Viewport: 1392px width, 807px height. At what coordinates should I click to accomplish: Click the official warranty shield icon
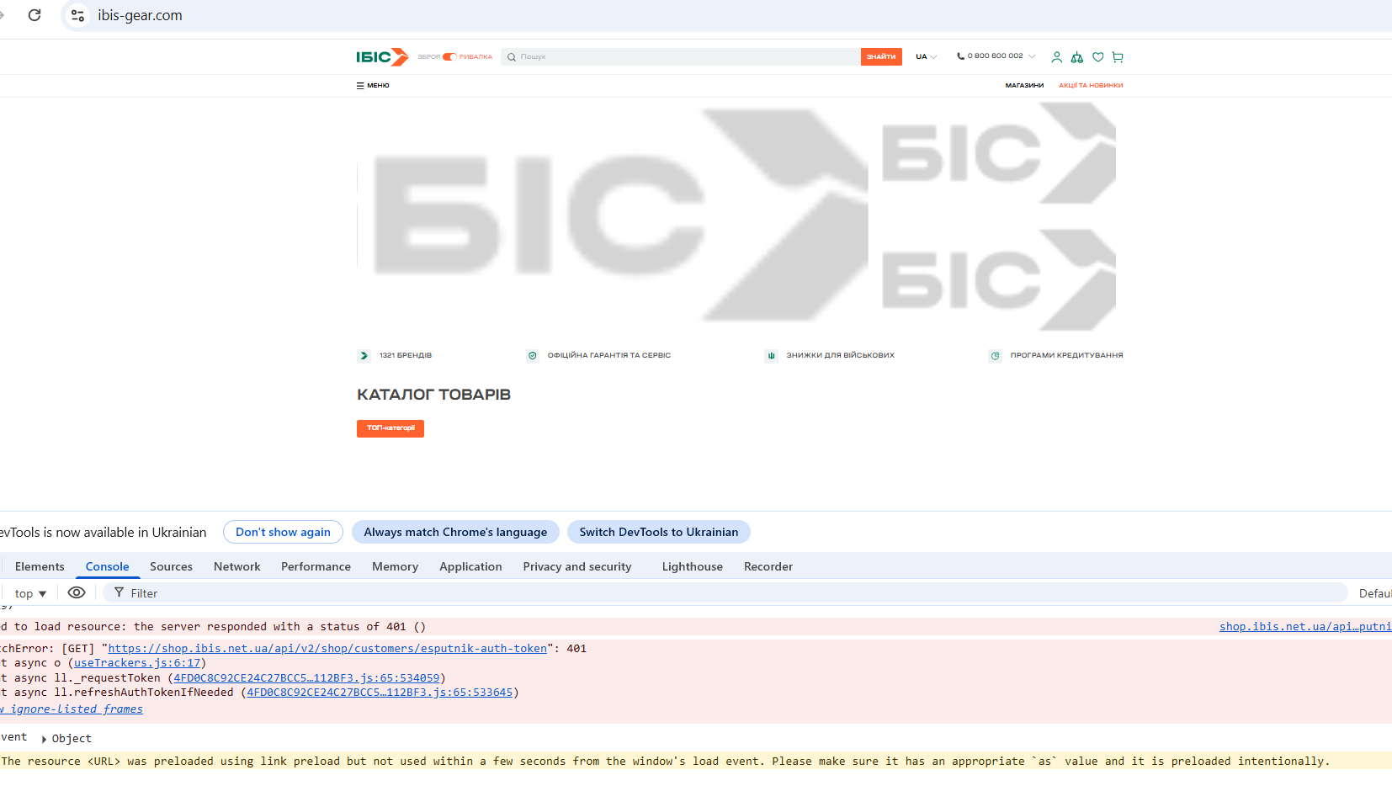[x=532, y=356]
